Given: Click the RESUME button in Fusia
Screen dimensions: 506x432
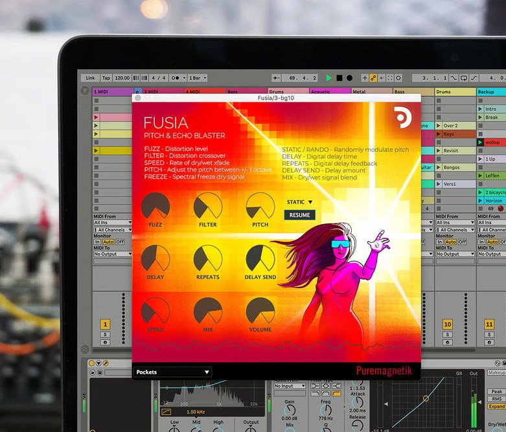Looking at the screenshot, I should [x=299, y=215].
